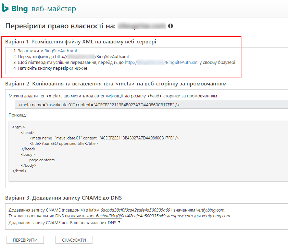This screenshot has width=288, height=244.
Task: Click the Bing logo icon
Action: 5,8
